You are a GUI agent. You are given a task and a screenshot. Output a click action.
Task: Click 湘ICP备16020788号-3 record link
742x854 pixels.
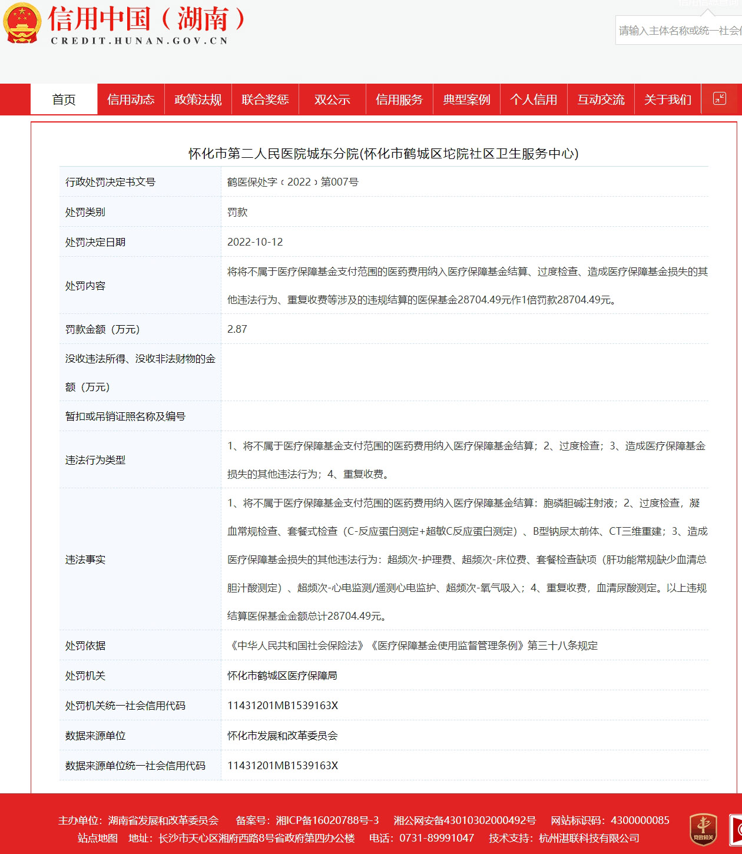point(327,820)
